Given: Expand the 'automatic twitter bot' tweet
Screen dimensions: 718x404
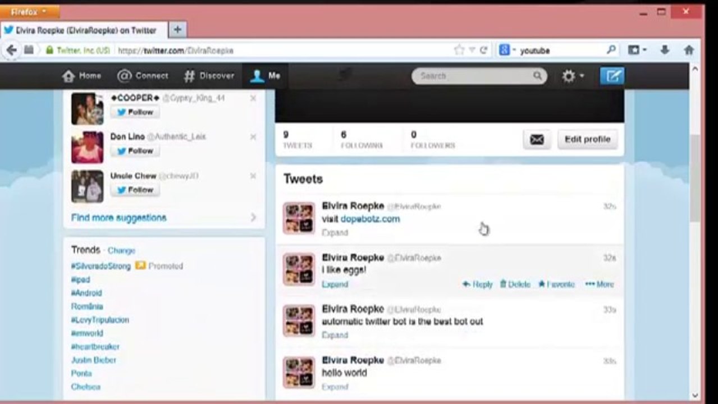Looking at the screenshot, I should point(335,335).
